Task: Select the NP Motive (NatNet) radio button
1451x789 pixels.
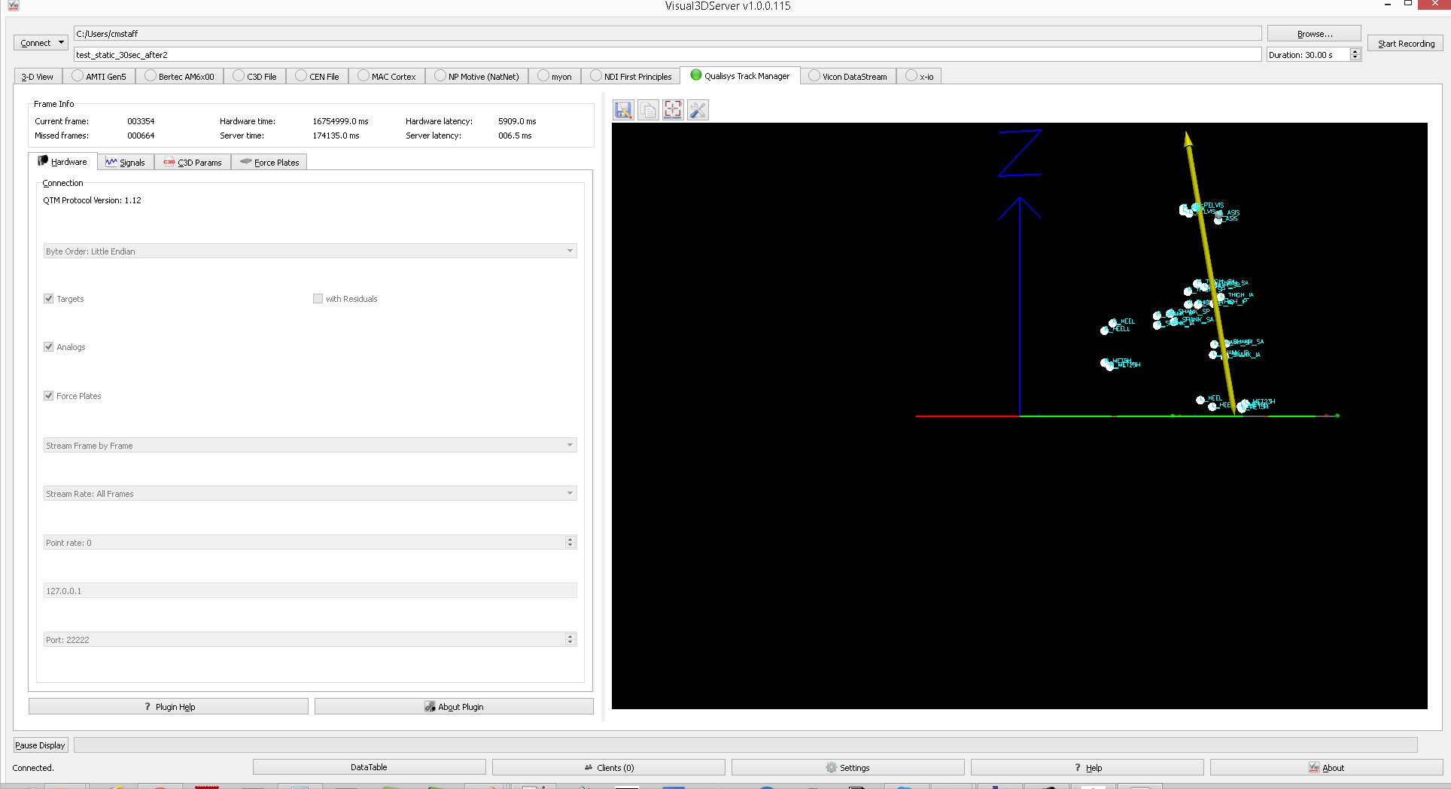Action: pos(440,75)
